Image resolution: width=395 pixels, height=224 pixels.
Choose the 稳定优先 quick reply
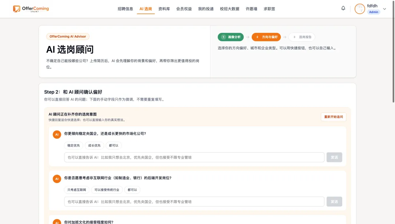click(x=73, y=146)
